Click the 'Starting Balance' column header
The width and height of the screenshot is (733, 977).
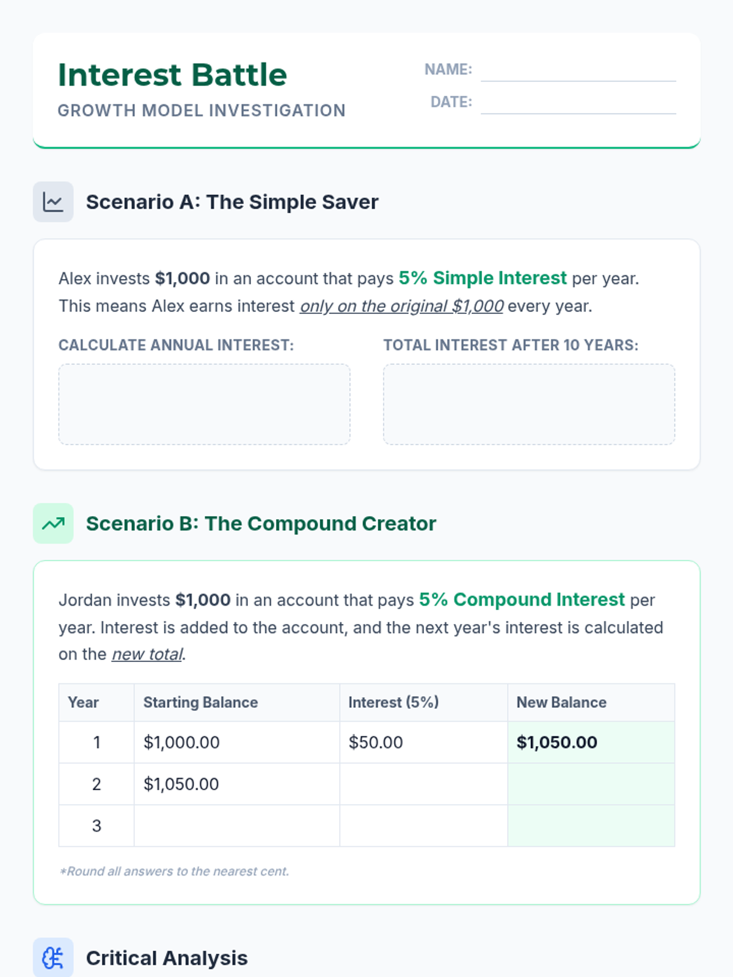(x=200, y=702)
